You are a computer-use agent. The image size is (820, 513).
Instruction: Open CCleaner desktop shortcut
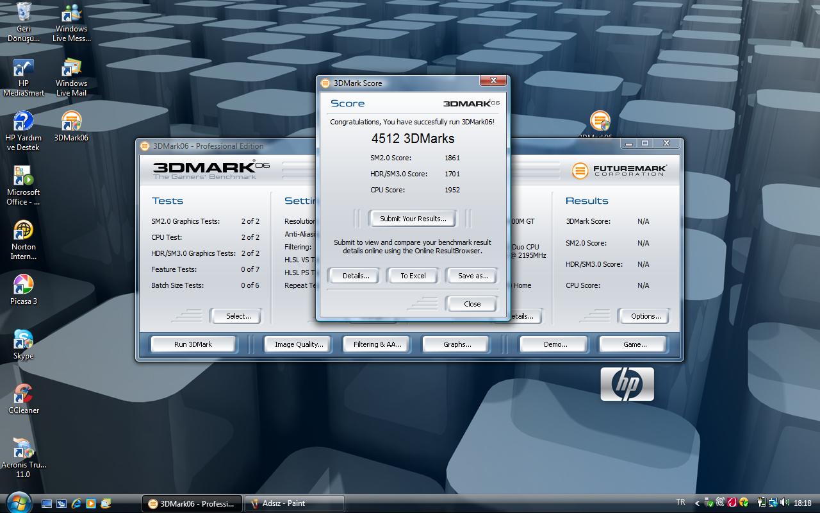pyautogui.click(x=24, y=399)
